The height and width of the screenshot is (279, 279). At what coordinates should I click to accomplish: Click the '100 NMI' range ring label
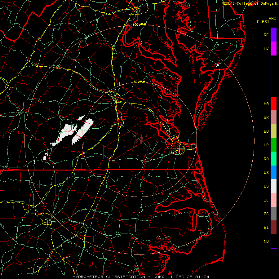pyautogui.click(x=139, y=24)
